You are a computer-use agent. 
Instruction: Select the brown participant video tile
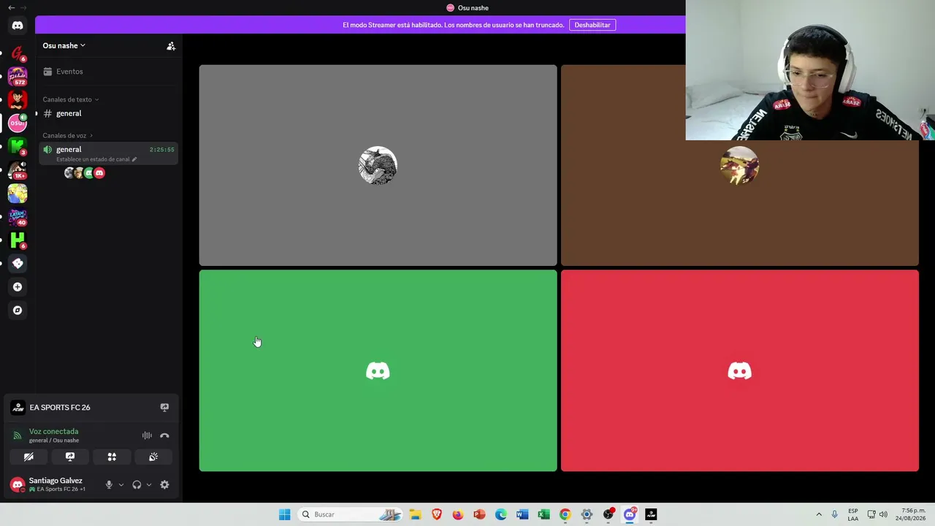(x=739, y=165)
